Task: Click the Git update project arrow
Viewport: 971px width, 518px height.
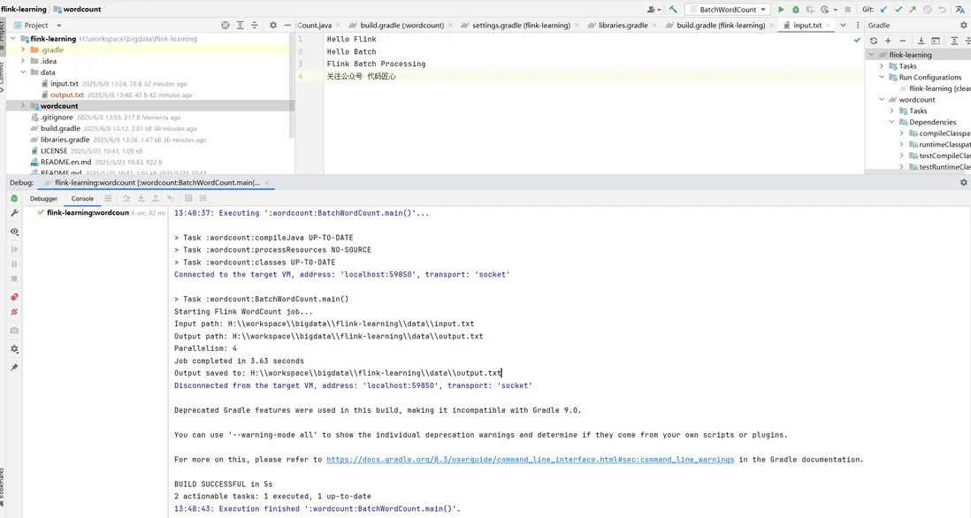Action: pos(883,10)
